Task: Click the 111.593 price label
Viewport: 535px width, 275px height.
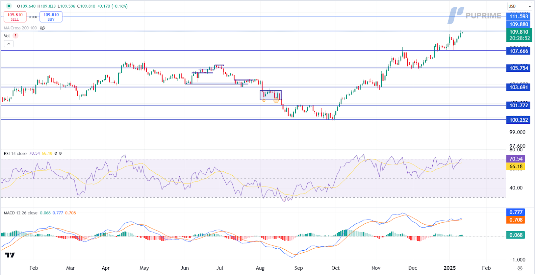Action: point(519,16)
